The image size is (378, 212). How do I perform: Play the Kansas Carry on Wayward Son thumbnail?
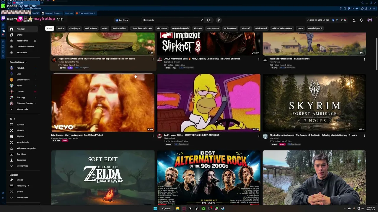click(103, 103)
